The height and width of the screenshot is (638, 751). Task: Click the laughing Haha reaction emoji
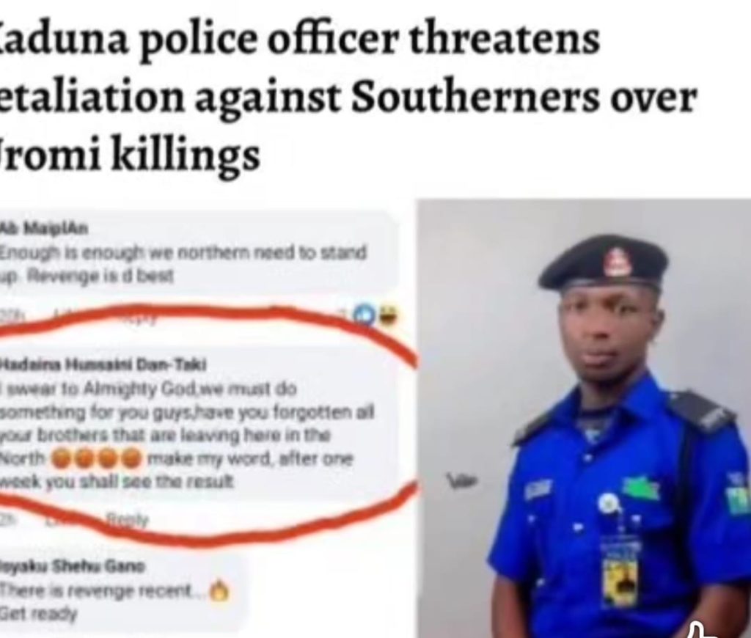(389, 315)
